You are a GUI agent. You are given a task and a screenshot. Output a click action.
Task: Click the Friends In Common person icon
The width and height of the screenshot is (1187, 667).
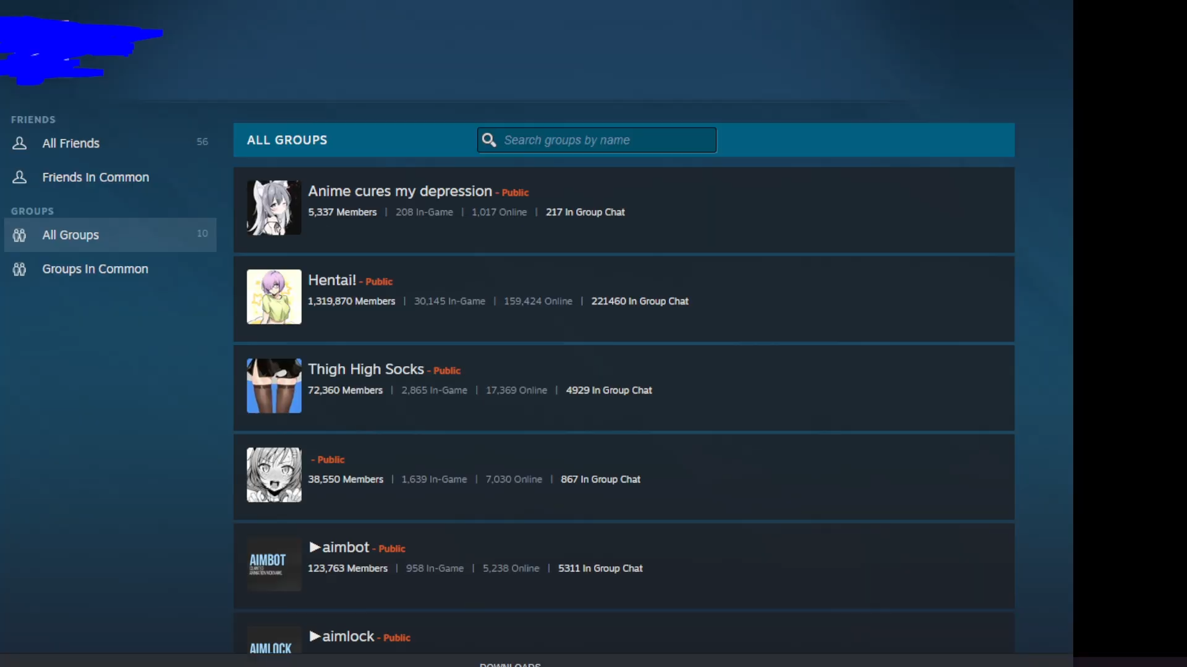point(20,177)
